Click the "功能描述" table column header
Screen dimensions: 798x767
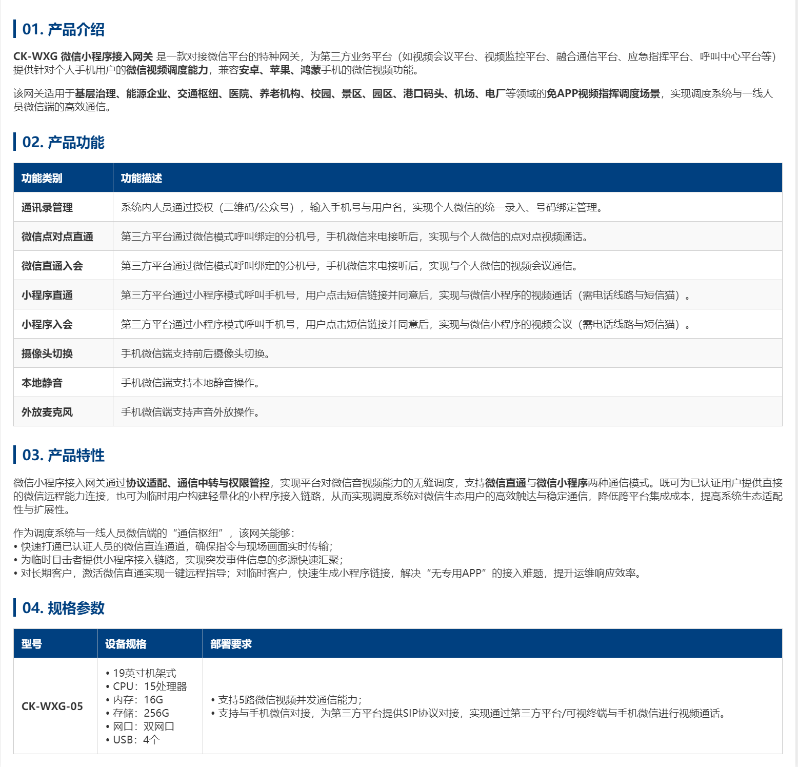[x=142, y=178]
